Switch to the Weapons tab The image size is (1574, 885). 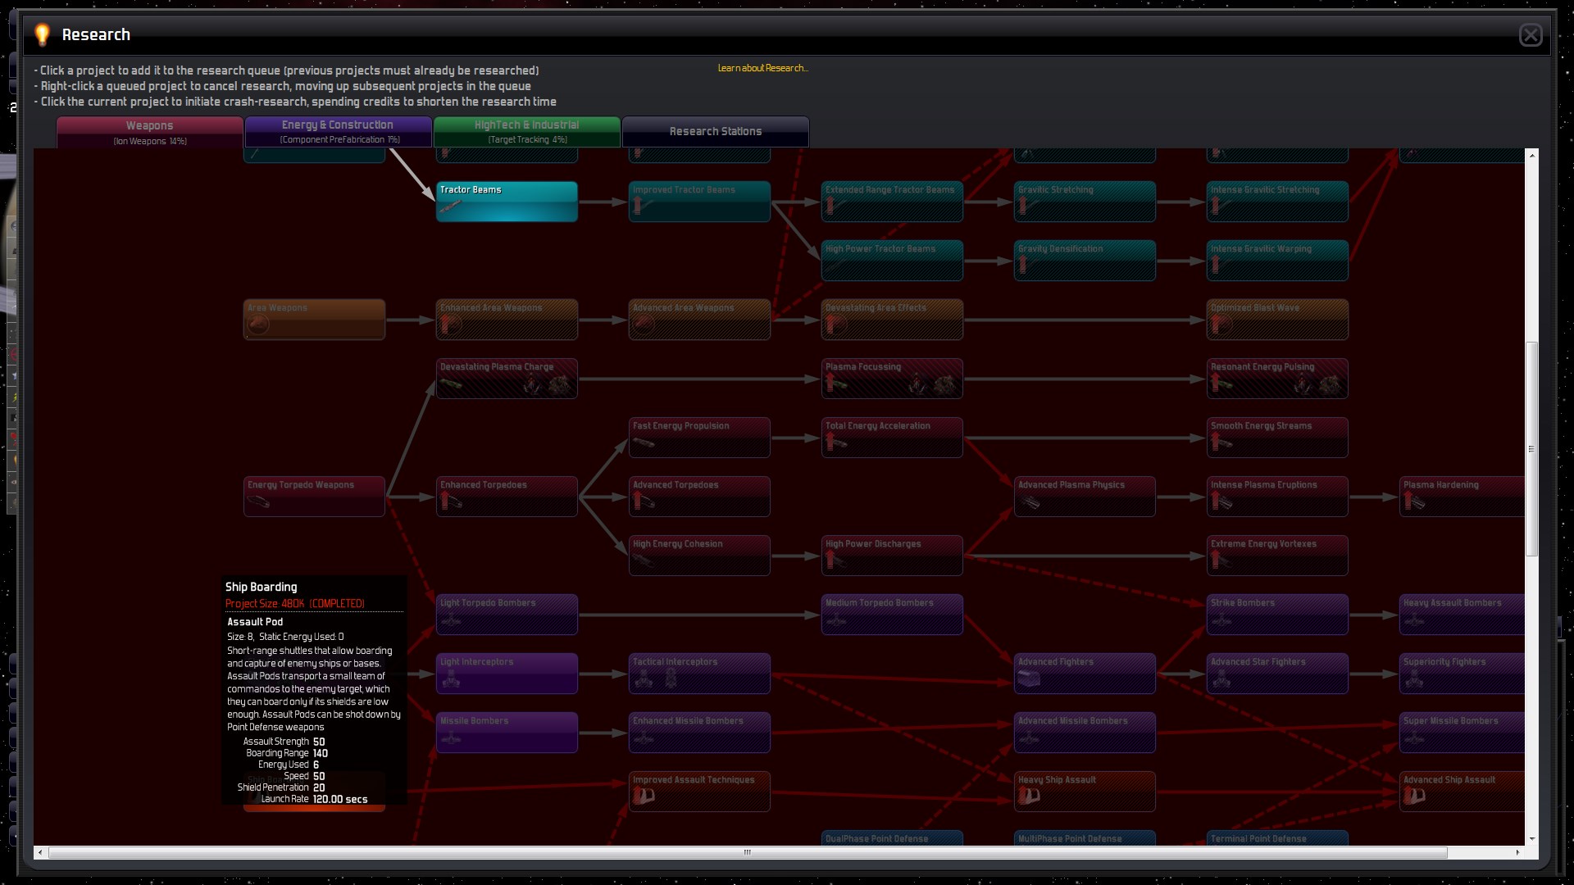[x=149, y=131]
